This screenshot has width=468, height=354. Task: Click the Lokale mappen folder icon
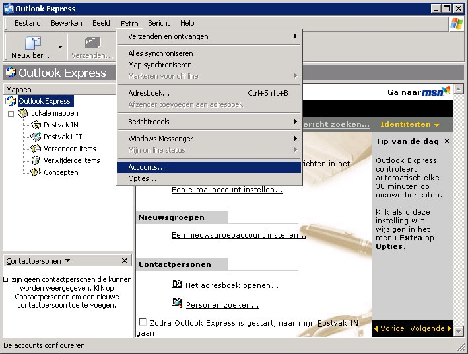click(22, 113)
